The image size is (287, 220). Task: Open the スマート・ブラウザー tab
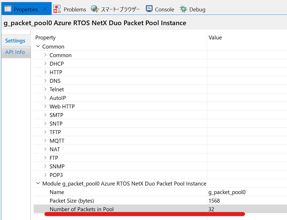(x=120, y=10)
